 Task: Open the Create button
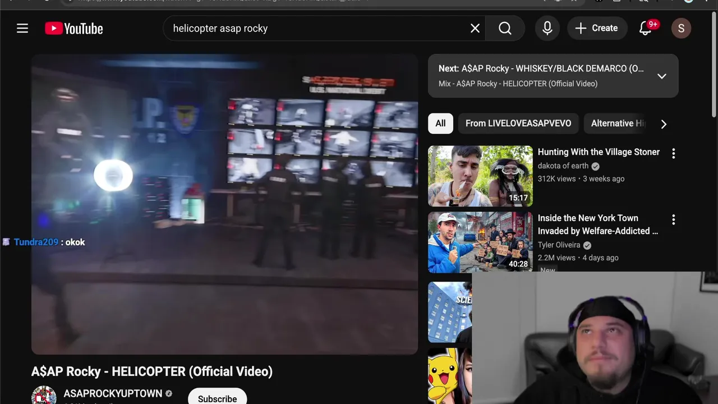coord(596,28)
